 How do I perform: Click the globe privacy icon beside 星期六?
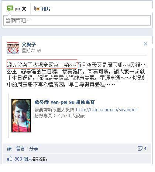[x=39, y=51]
